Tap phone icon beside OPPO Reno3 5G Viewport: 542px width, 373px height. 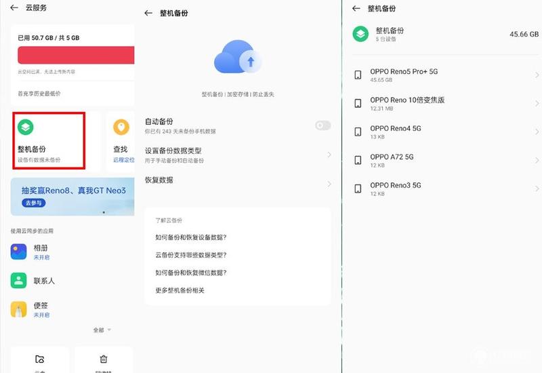pyautogui.click(x=358, y=189)
